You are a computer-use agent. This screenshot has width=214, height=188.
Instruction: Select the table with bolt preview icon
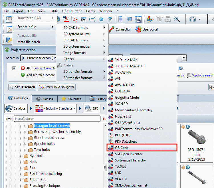(138, 19)
